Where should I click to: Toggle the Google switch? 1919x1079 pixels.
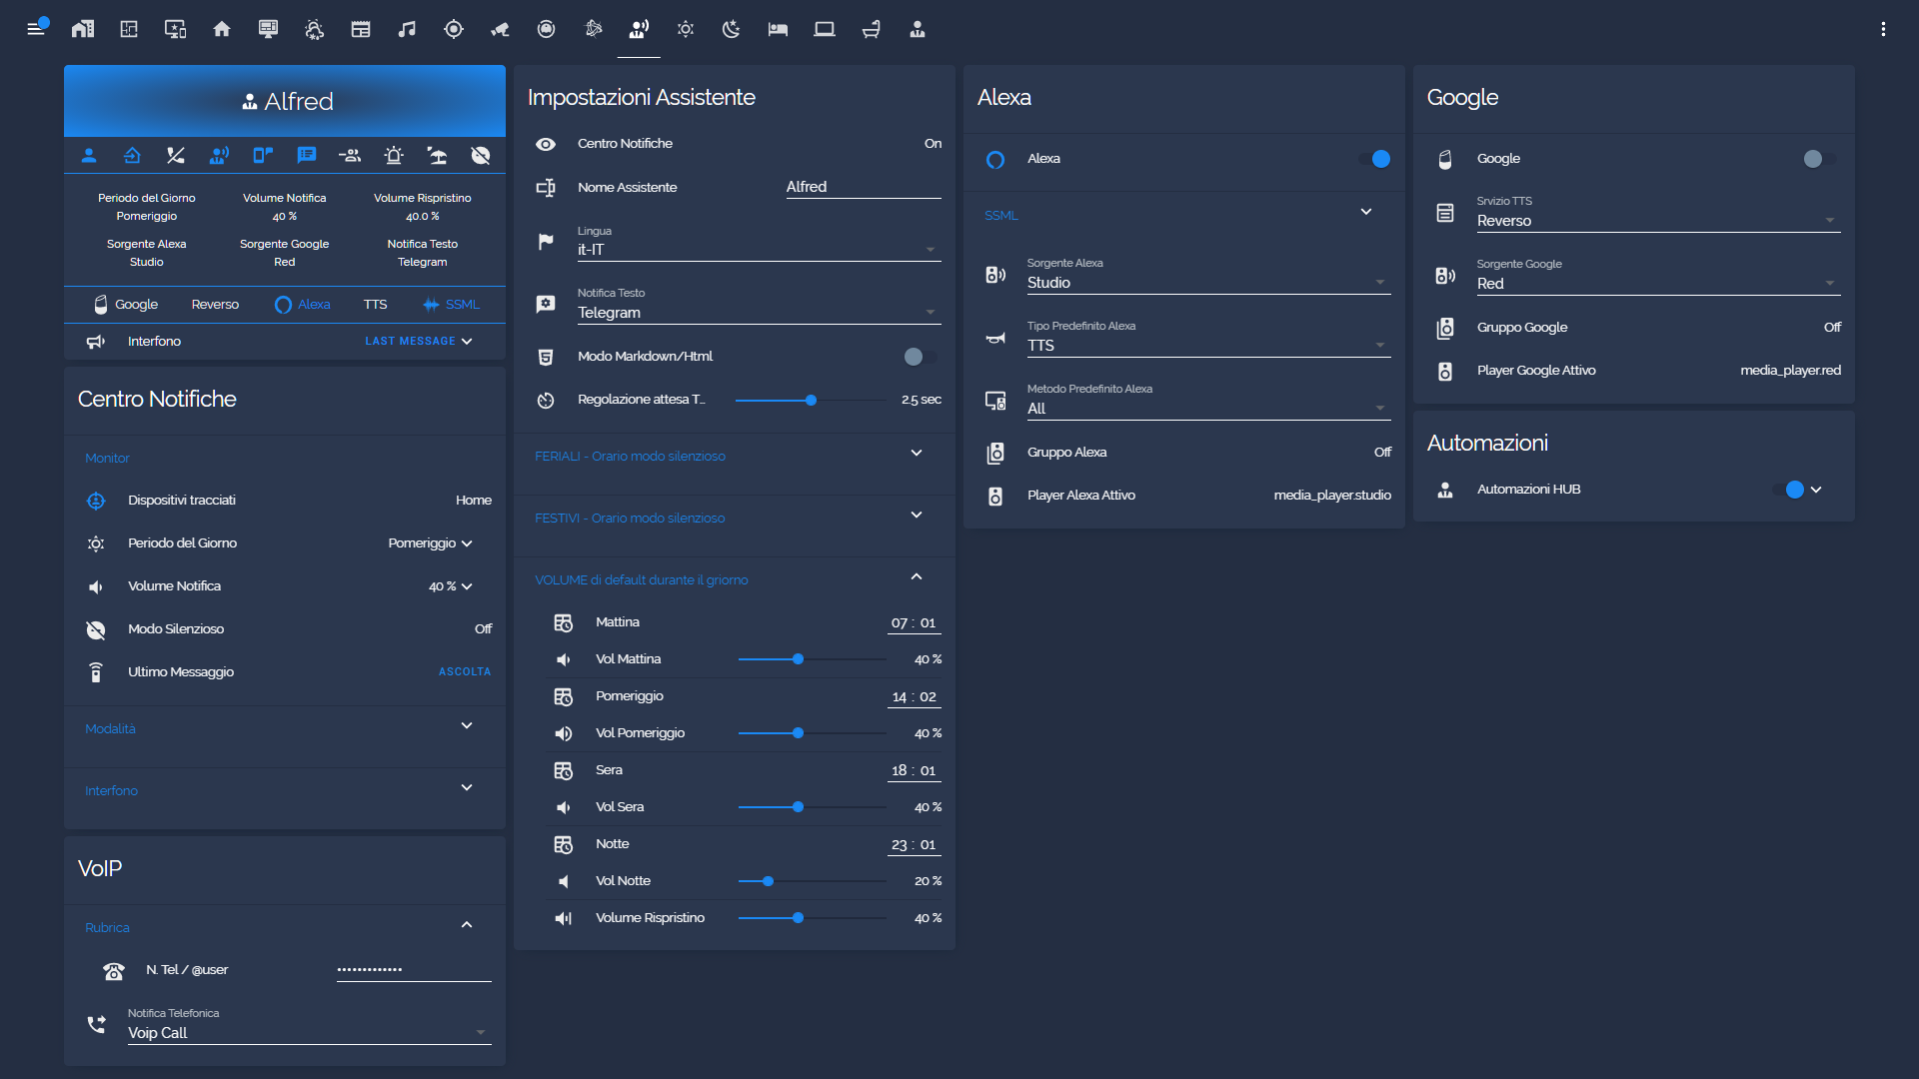coord(1819,159)
